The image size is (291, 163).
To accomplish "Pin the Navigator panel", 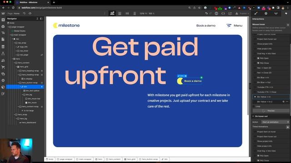I will (x=41, y=19).
